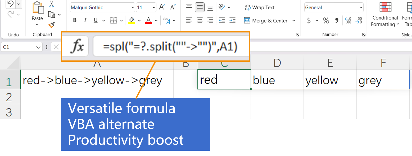Expand the Undo history dropdown arrow
Screen dimensions: 412x156
[18, 4]
